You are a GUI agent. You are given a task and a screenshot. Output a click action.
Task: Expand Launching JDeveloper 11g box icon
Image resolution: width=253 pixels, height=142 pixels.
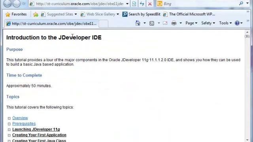point(9,130)
